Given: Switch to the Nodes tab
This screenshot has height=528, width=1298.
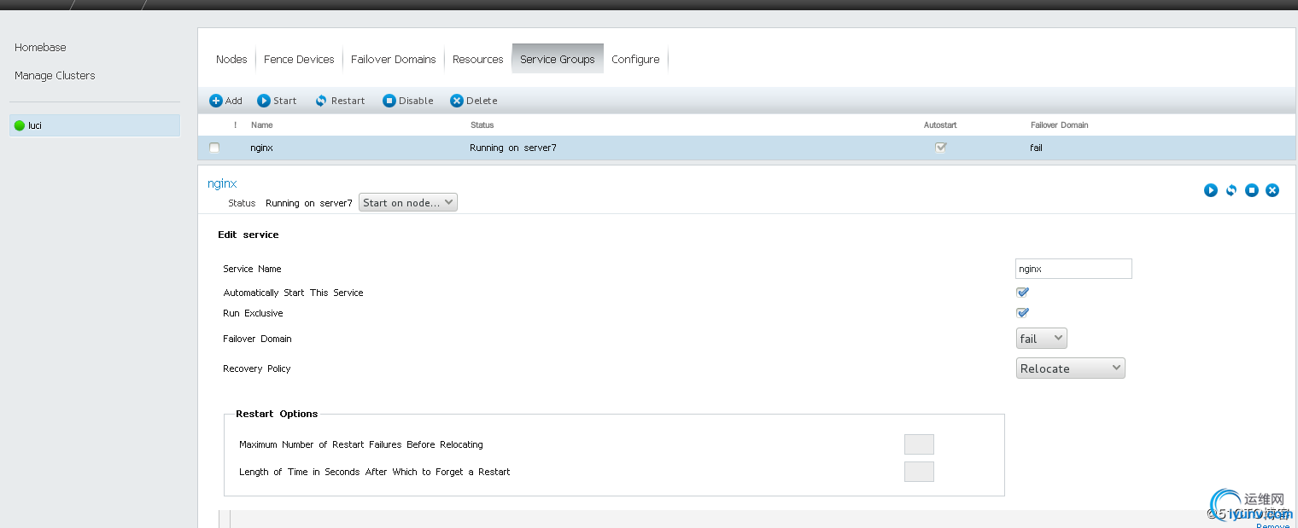Looking at the screenshot, I should [231, 59].
